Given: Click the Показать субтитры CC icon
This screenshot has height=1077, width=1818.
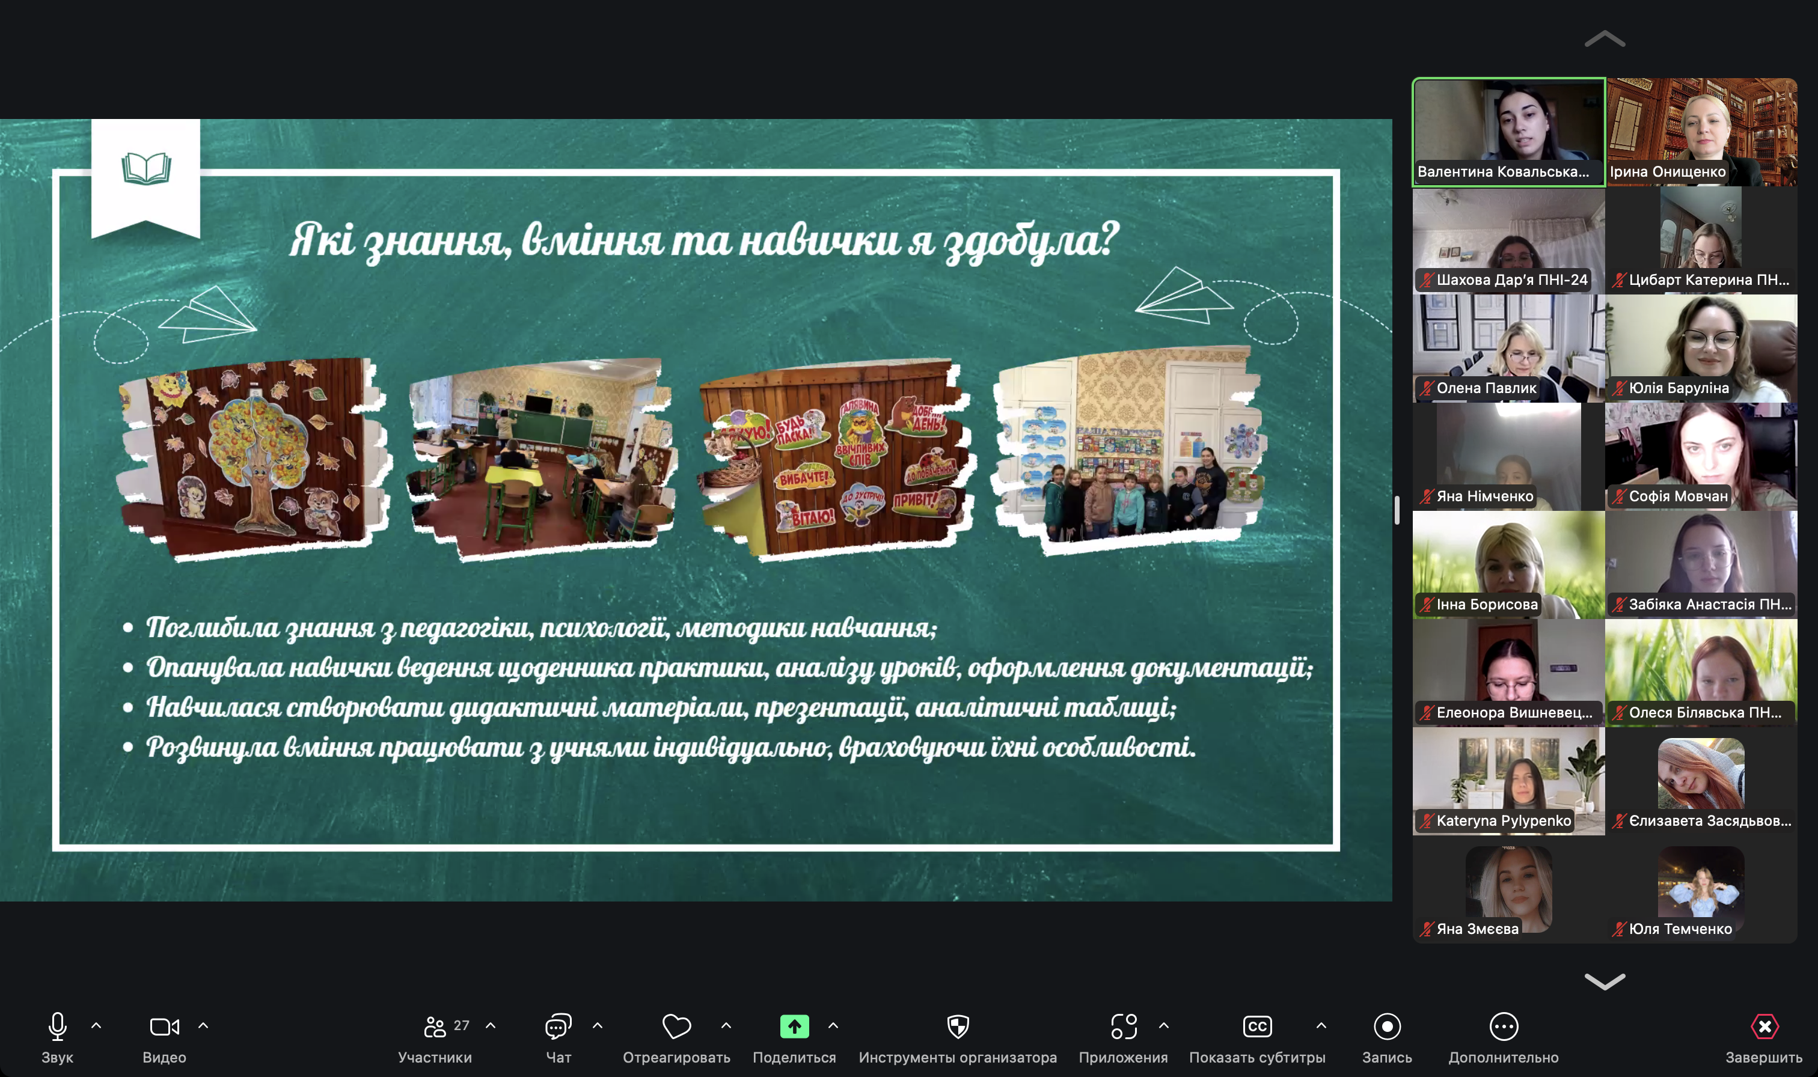Looking at the screenshot, I should click(1257, 1026).
